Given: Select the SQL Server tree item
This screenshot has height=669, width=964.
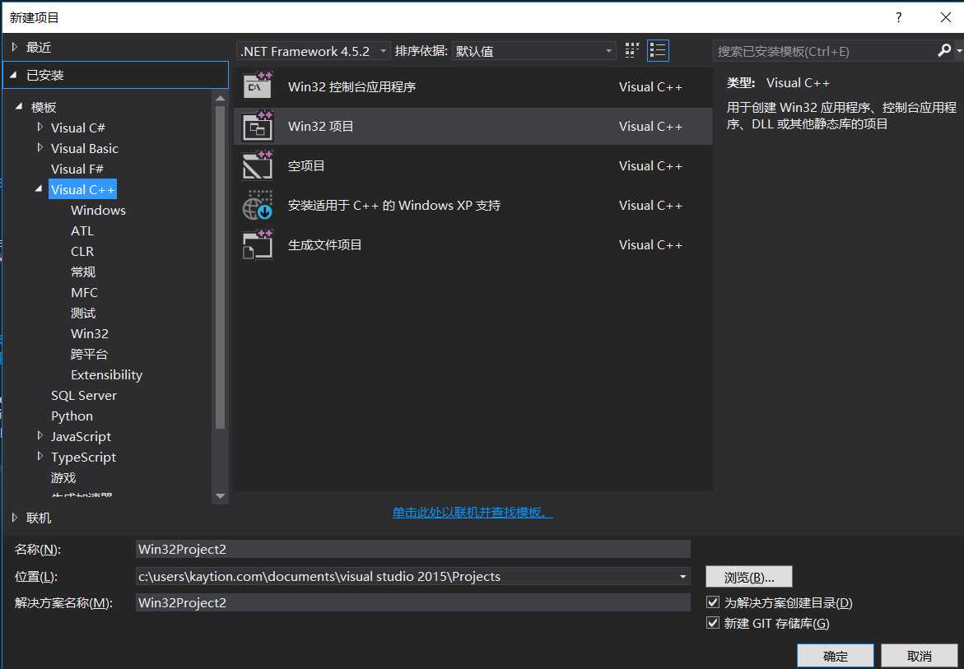Looking at the screenshot, I should [84, 396].
